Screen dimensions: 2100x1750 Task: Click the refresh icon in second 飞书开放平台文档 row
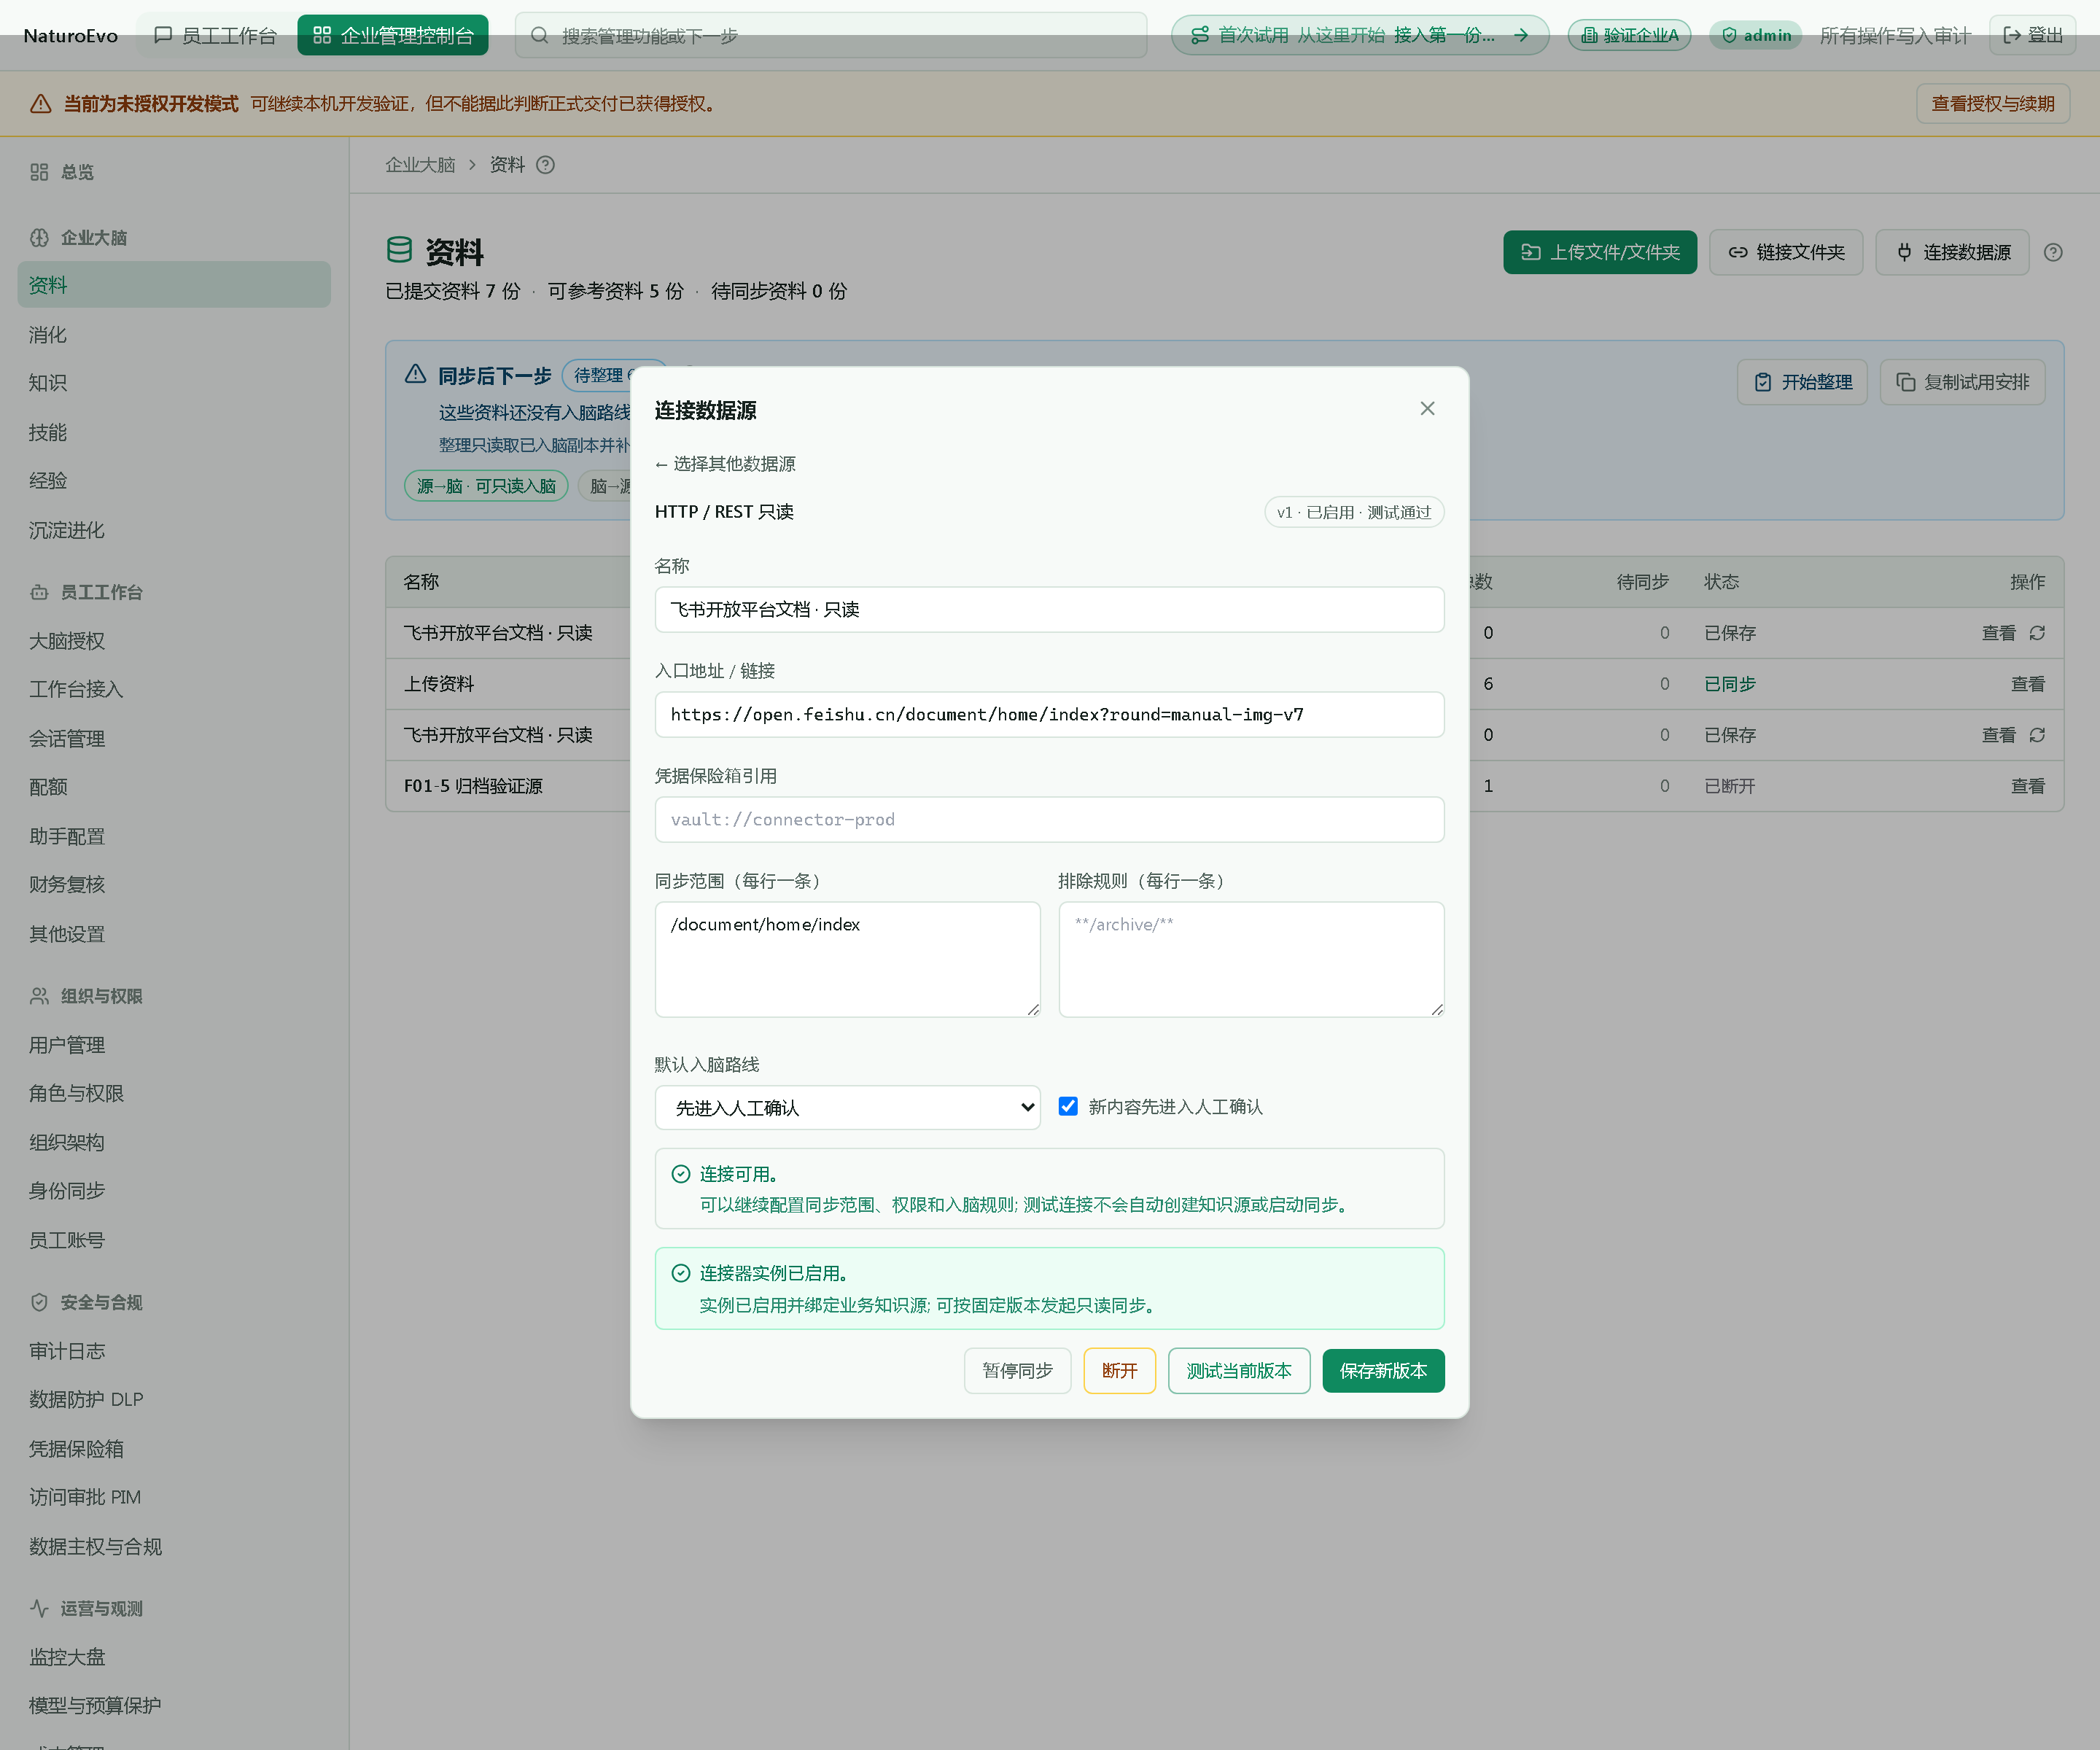point(2037,735)
